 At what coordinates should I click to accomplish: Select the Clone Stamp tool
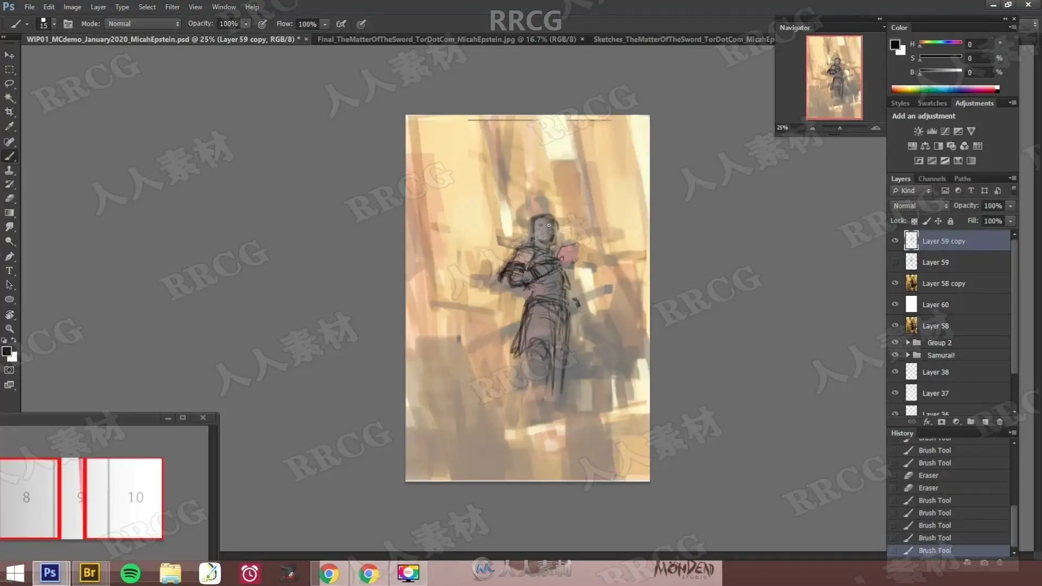9,170
